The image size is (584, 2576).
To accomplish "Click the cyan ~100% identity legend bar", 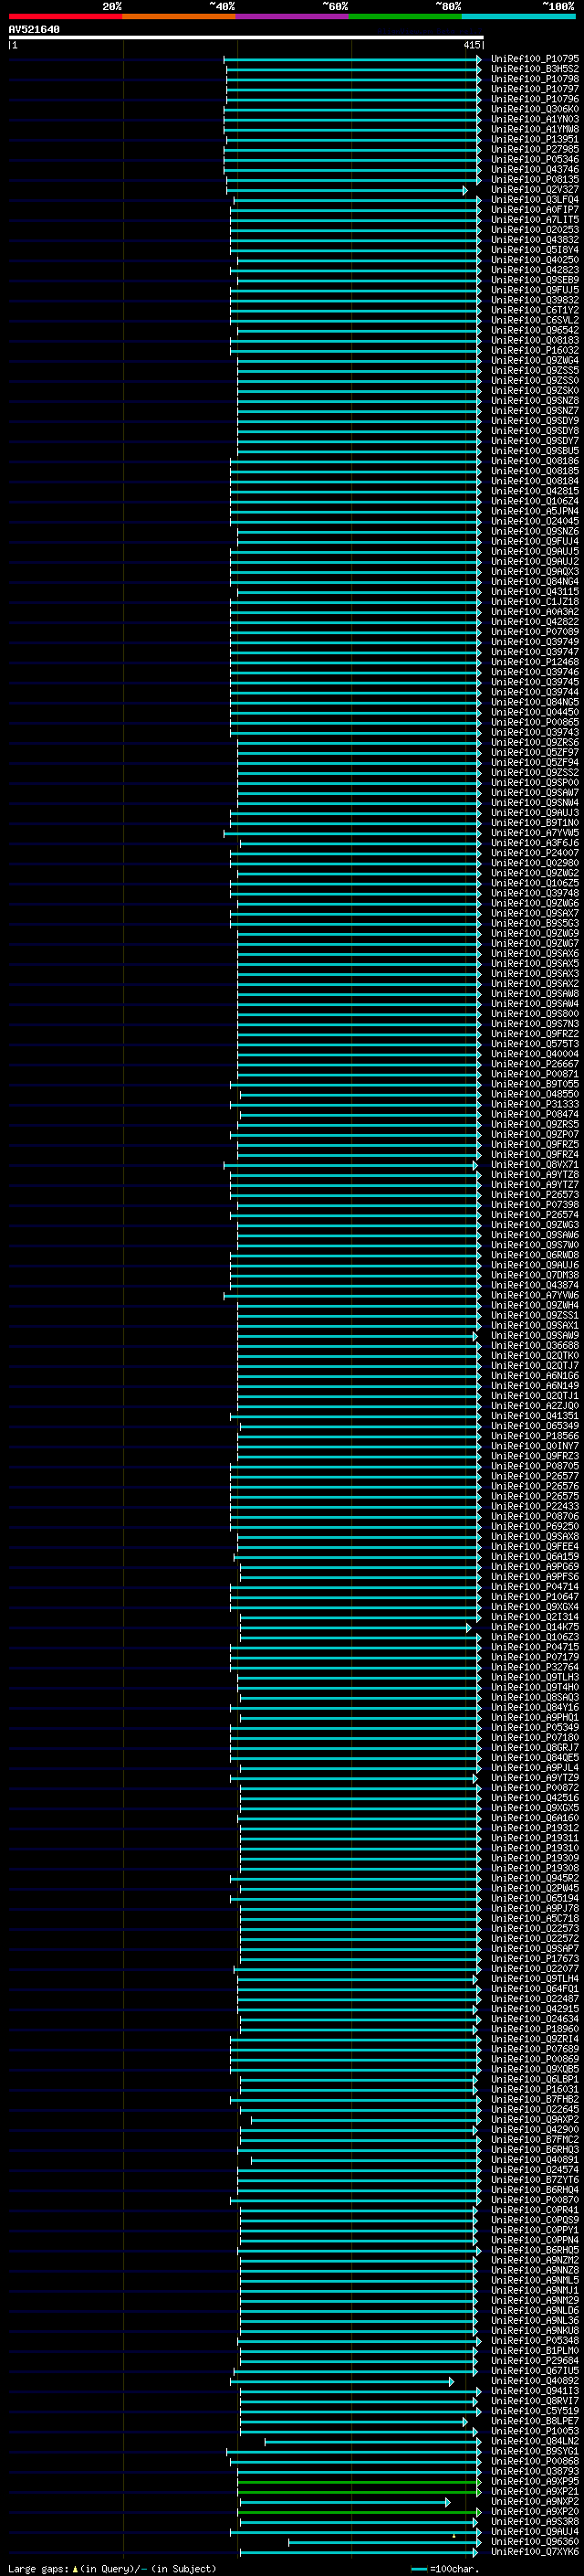I will point(518,16).
